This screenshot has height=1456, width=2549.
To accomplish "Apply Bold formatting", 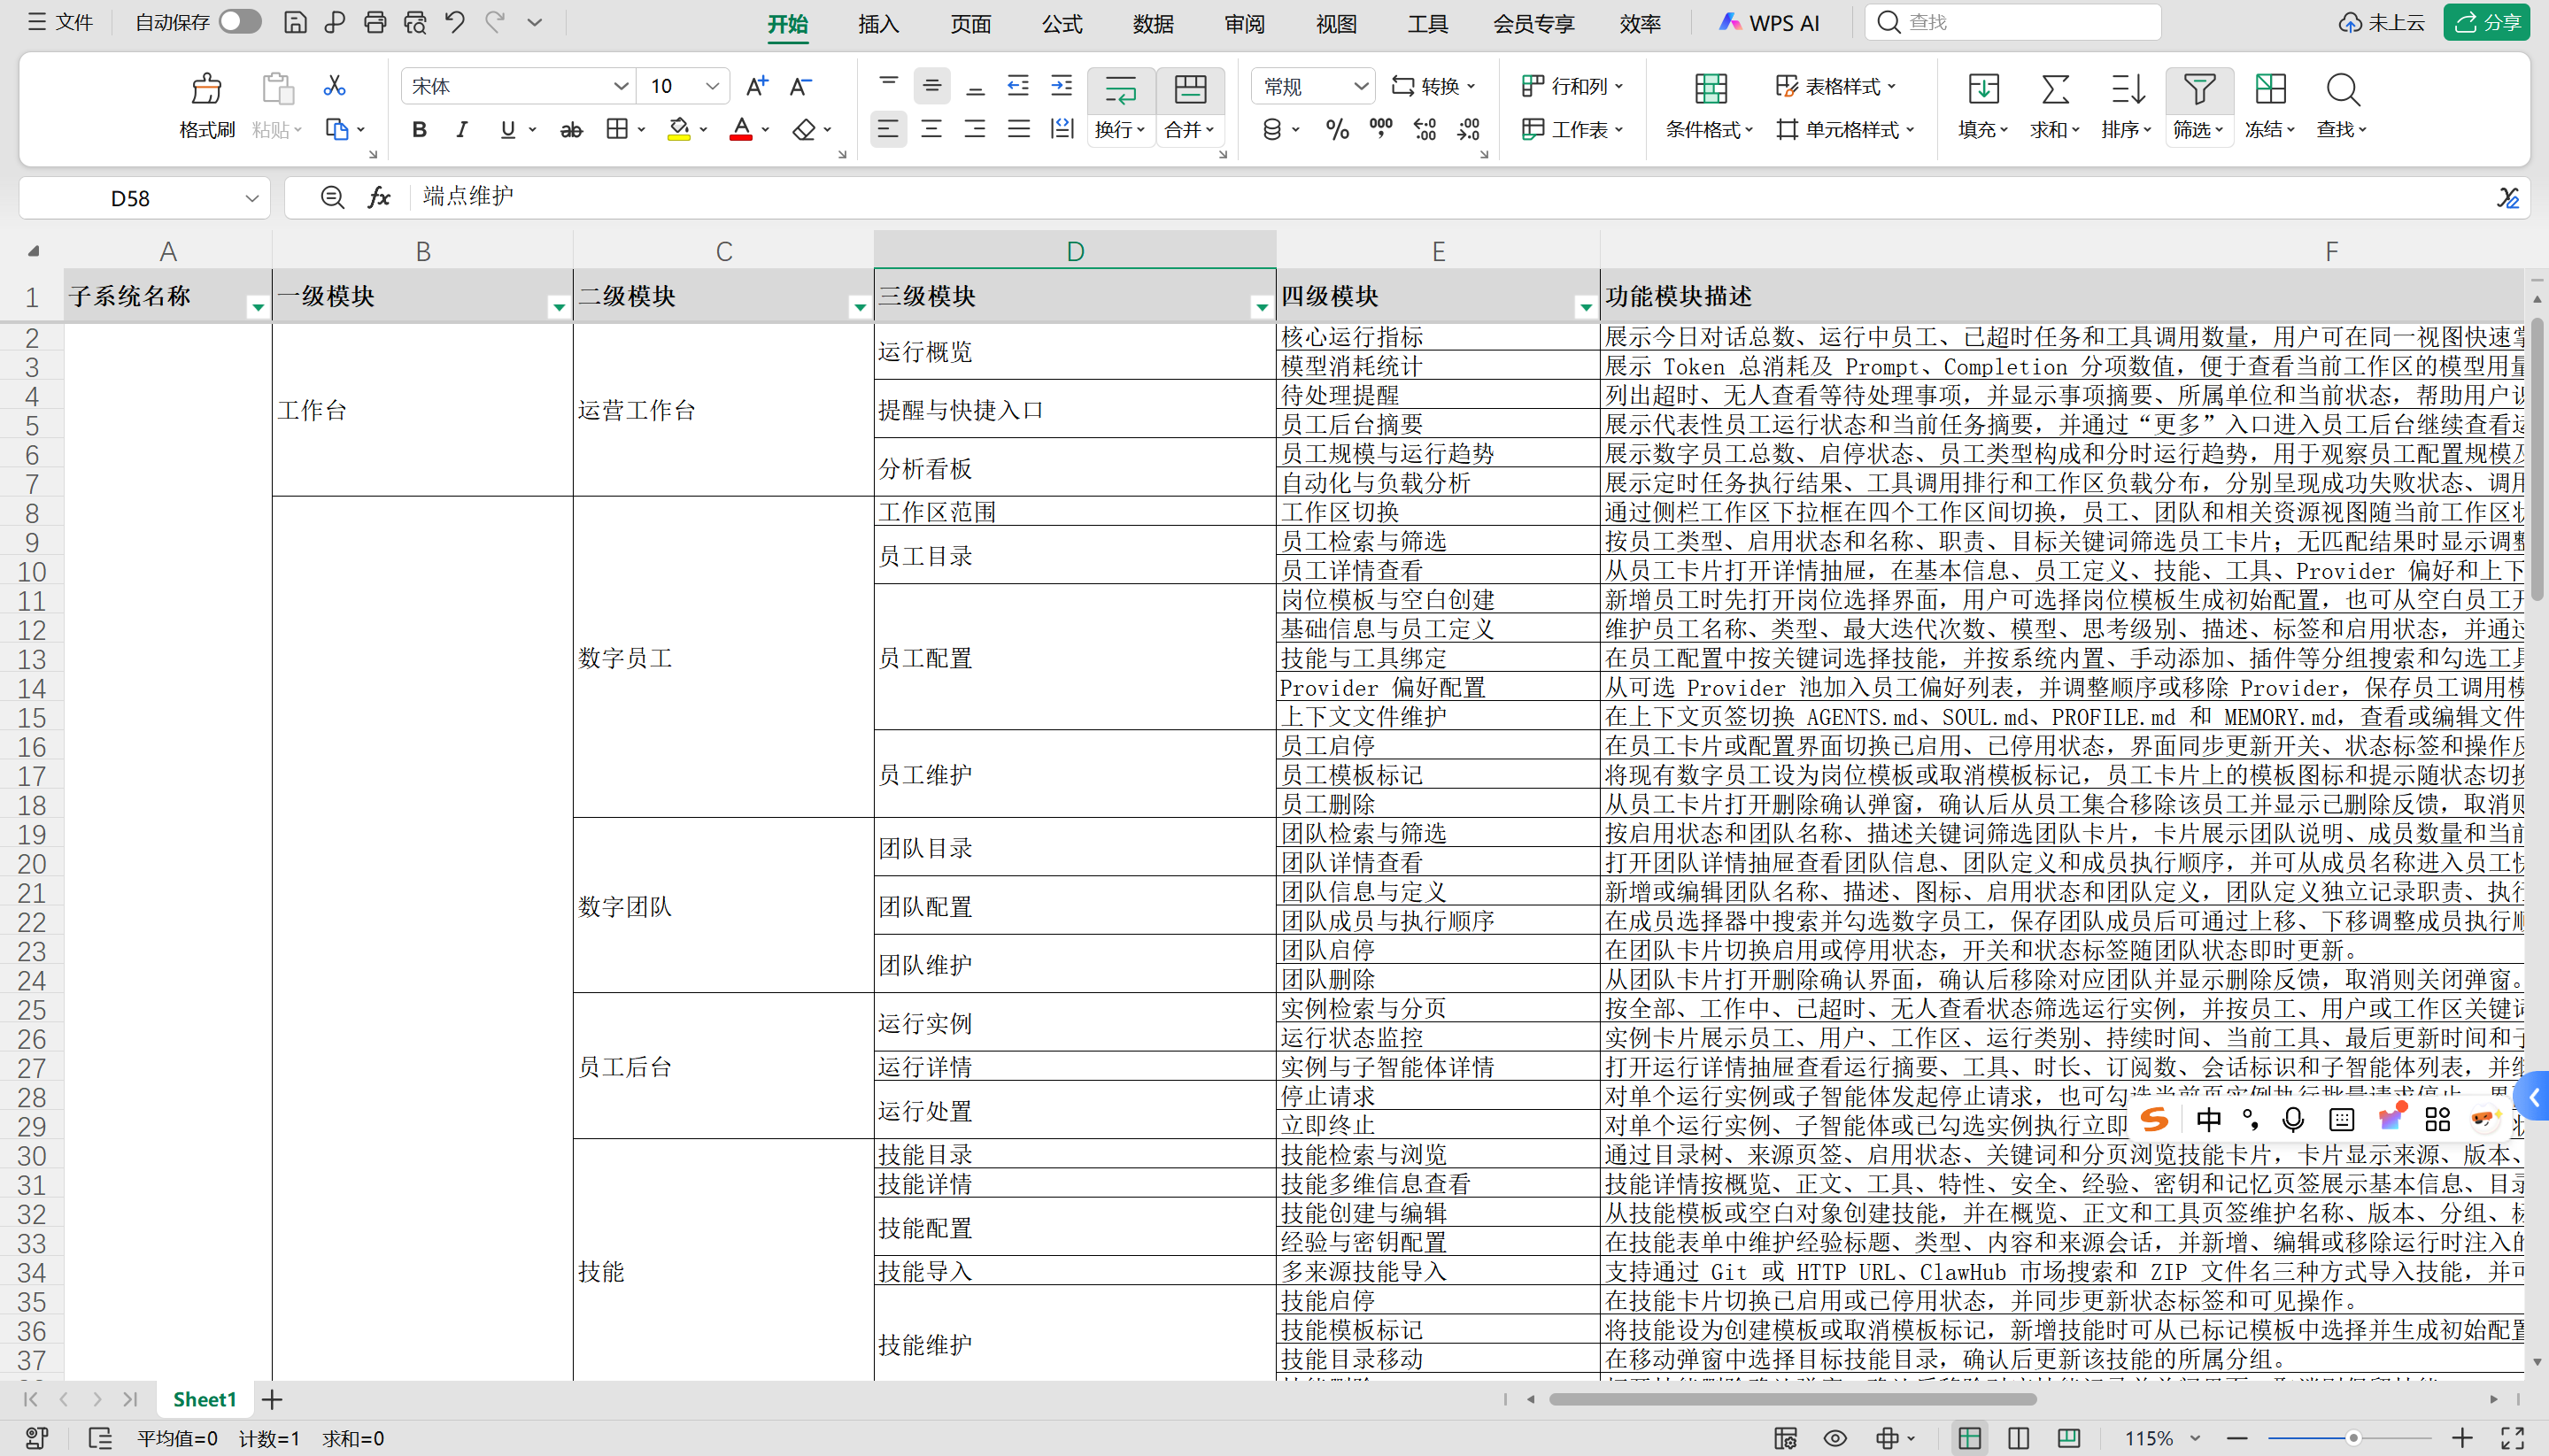I will coord(419,129).
